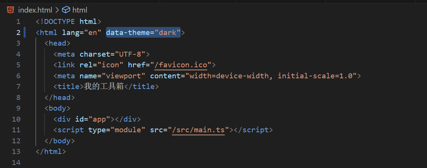Click the chevron separator in the breadcrumb

tap(57, 10)
